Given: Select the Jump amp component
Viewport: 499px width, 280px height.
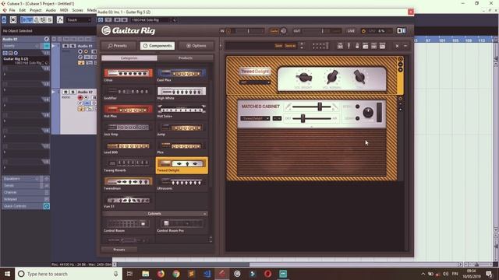Looking at the screenshot, I should [182, 129].
